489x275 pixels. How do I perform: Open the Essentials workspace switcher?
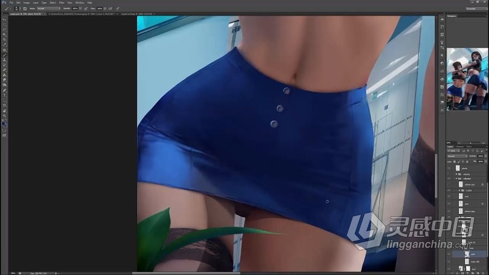click(476, 8)
